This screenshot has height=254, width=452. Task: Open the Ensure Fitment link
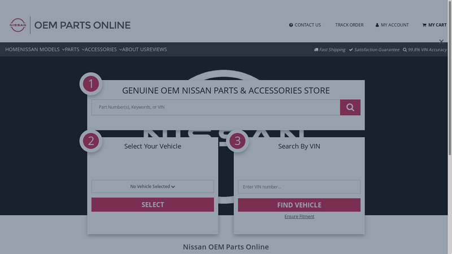[x=299, y=217]
